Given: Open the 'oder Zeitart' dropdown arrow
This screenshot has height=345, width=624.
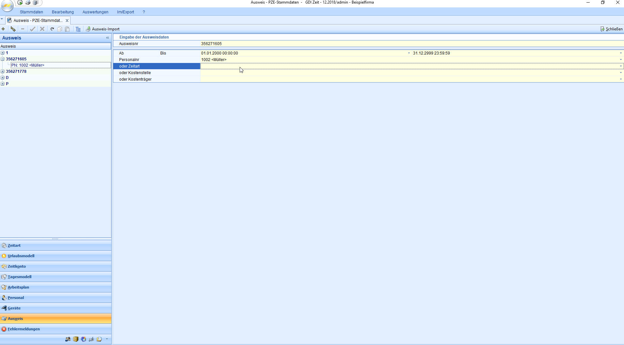Looking at the screenshot, I should [621, 66].
